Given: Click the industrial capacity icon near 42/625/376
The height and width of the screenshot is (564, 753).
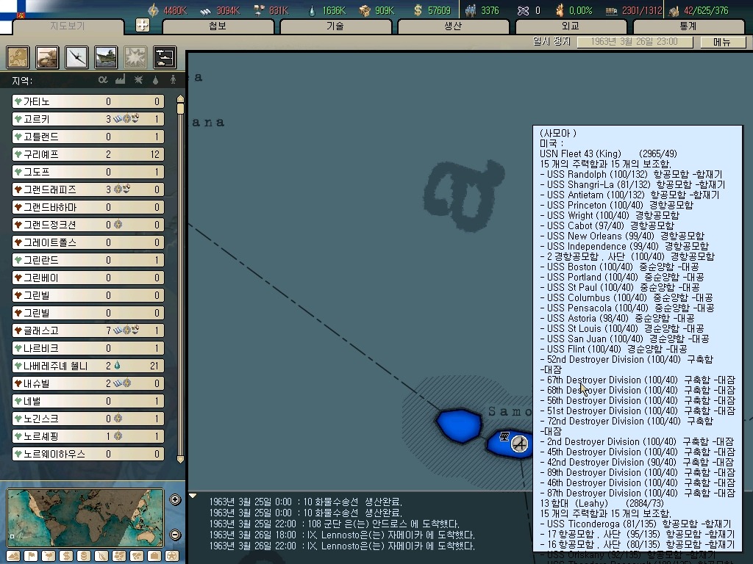Looking at the screenshot, I should [674, 10].
